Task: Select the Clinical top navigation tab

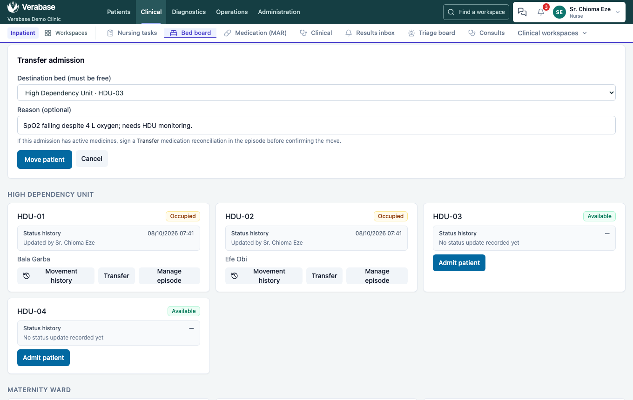Action: pyautogui.click(x=151, y=12)
